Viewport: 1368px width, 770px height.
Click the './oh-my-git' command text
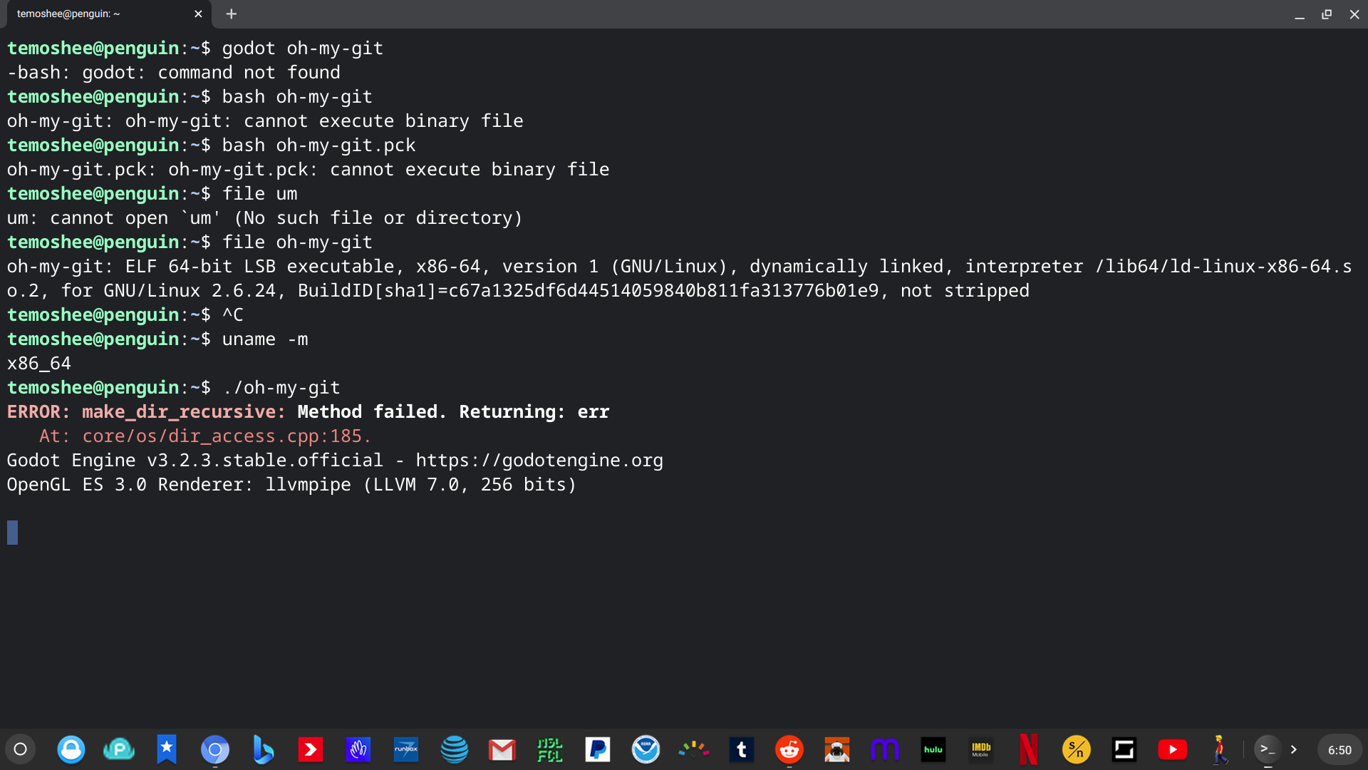pyautogui.click(x=281, y=388)
